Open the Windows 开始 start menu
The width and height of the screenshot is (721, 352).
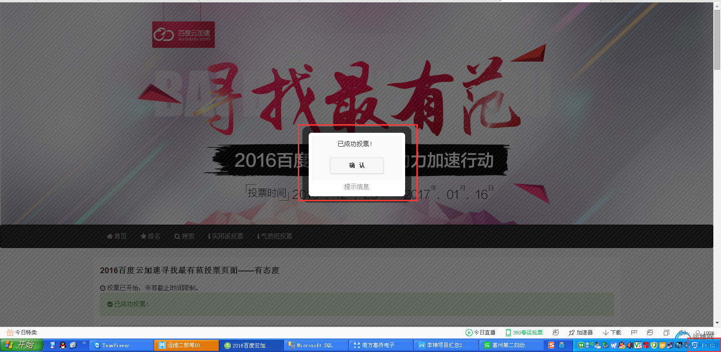click(22, 345)
